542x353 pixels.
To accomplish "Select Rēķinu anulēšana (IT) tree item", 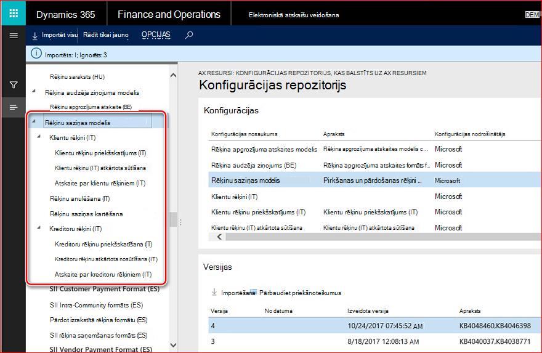I will tap(80, 198).
